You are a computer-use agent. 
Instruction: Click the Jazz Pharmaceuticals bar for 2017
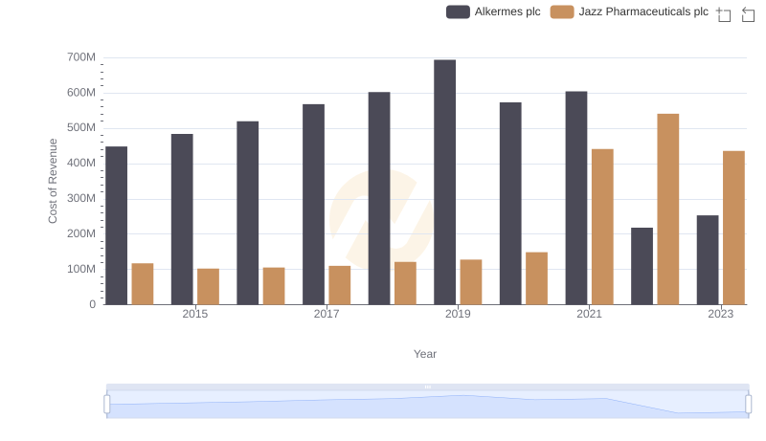tap(340, 285)
